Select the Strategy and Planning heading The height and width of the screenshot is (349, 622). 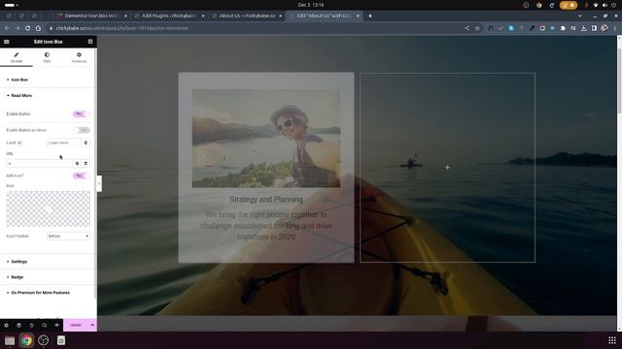(265, 200)
